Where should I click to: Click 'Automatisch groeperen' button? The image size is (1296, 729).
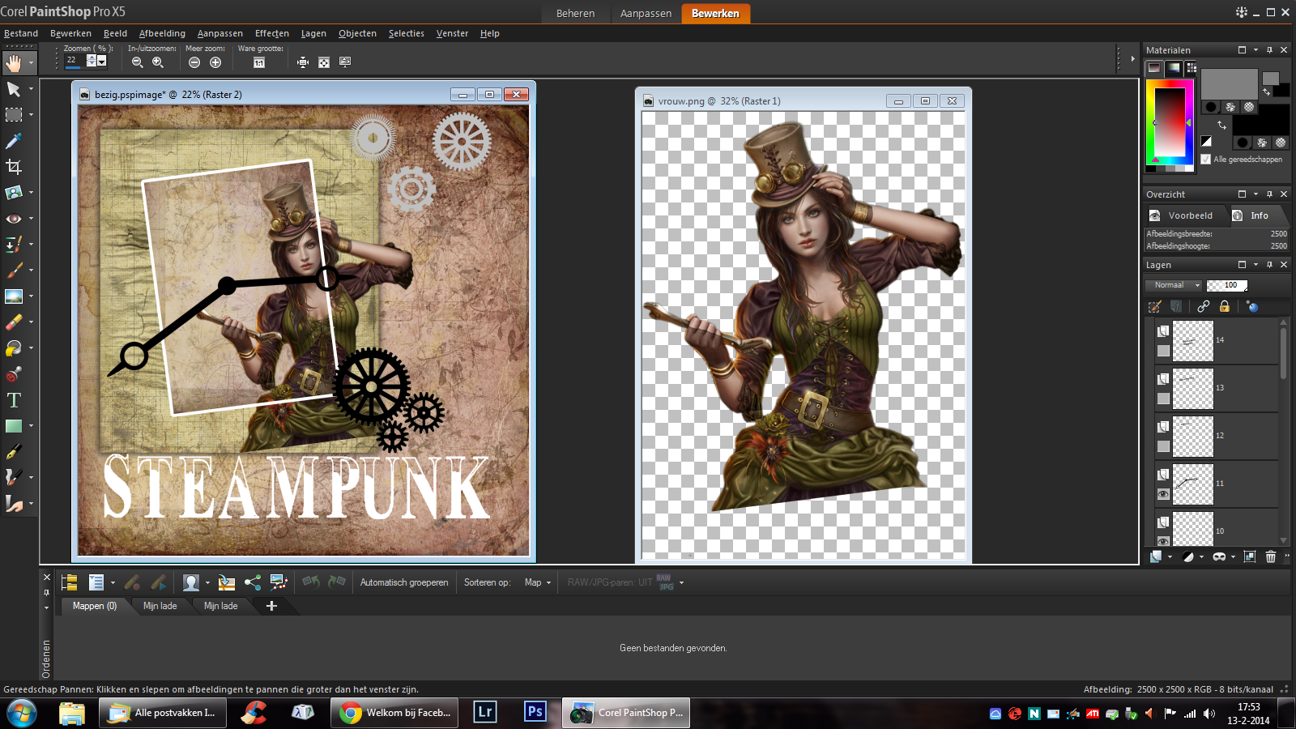pyautogui.click(x=403, y=582)
